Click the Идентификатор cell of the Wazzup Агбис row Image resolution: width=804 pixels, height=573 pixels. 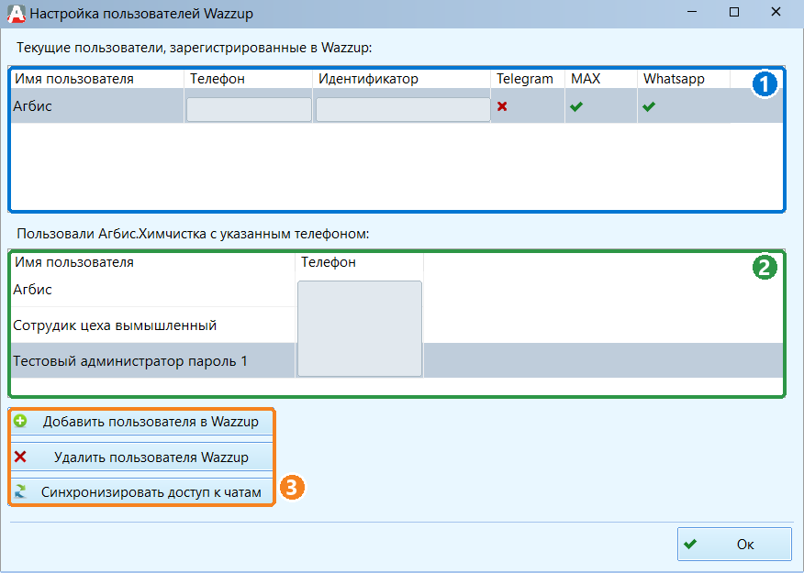[x=403, y=109]
